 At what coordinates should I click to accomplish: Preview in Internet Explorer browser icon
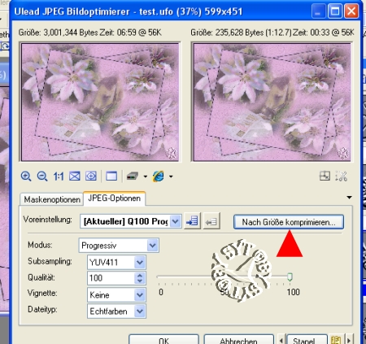point(159,176)
